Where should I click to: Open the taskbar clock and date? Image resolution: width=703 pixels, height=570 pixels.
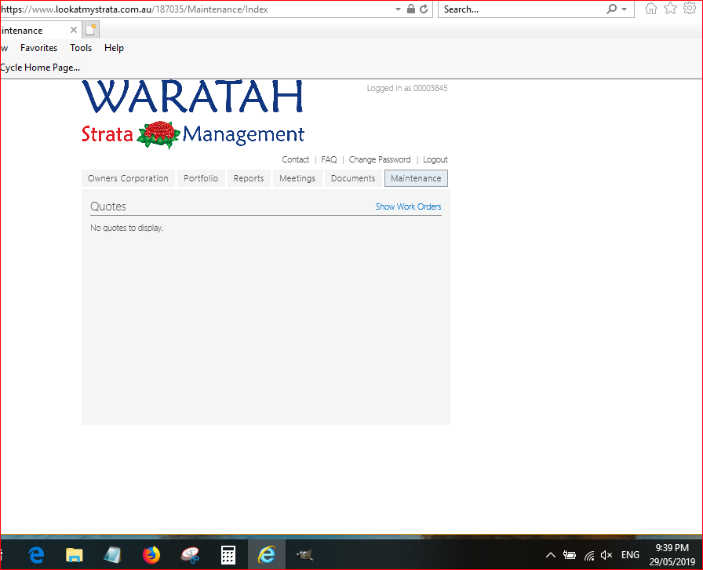(x=672, y=555)
